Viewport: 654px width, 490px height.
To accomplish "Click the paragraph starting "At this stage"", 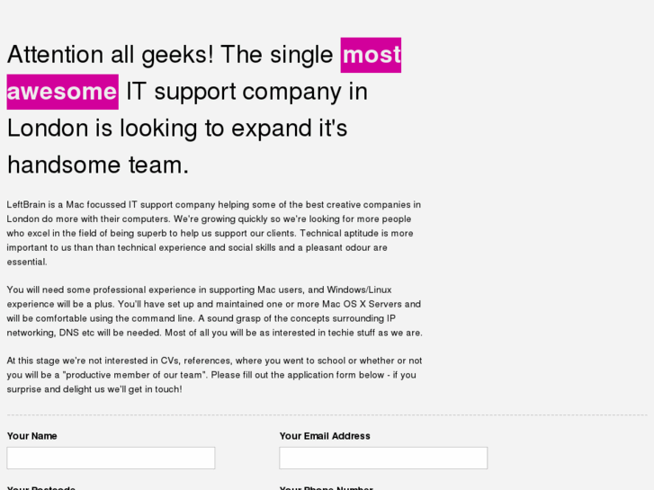I will pyautogui.click(x=213, y=375).
